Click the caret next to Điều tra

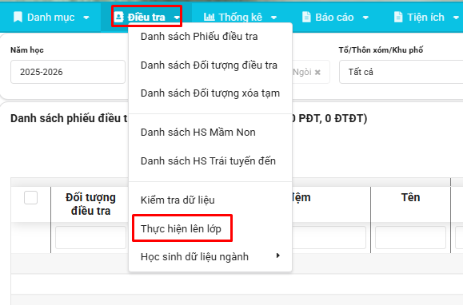click(177, 18)
